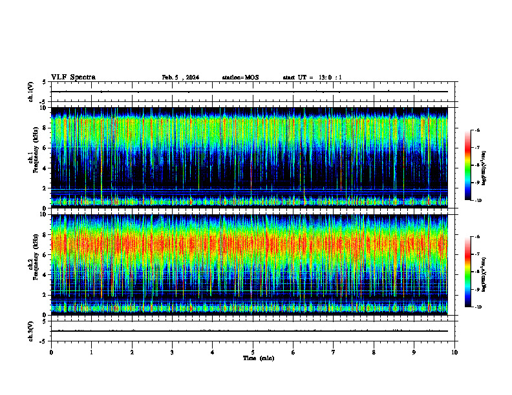Click the ch.1 color bar scale
The height and width of the screenshot is (395, 512).
click(x=467, y=165)
